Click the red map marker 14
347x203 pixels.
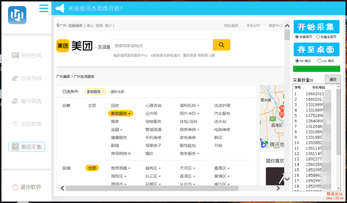pos(282,108)
